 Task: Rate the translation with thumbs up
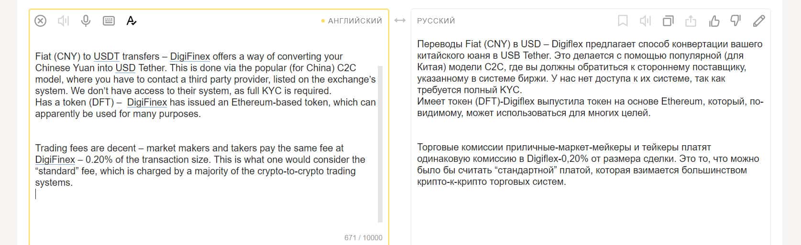pyautogui.click(x=714, y=21)
